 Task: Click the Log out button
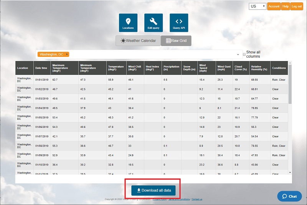click(x=297, y=7)
